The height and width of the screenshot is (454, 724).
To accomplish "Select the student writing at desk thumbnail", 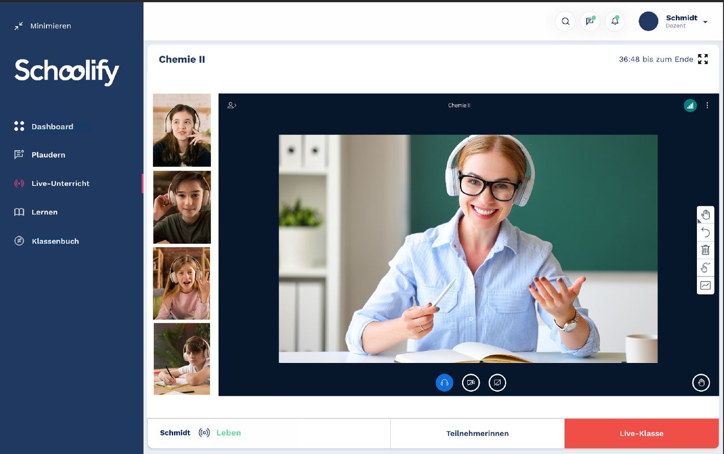I will pyautogui.click(x=182, y=358).
